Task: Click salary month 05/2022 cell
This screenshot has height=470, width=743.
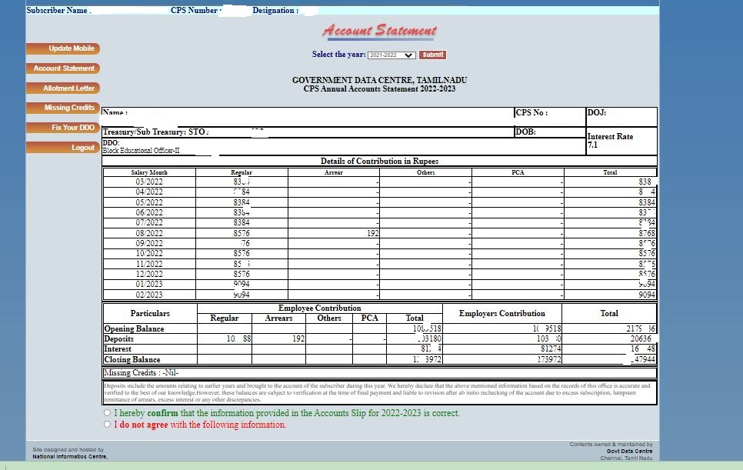Action: (x=149, y=202)
